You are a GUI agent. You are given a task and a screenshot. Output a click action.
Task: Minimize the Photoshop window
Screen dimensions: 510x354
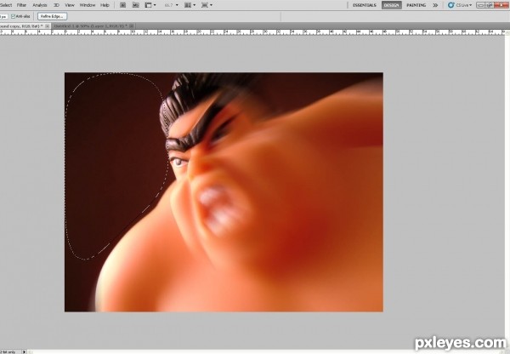coord(481,5)
